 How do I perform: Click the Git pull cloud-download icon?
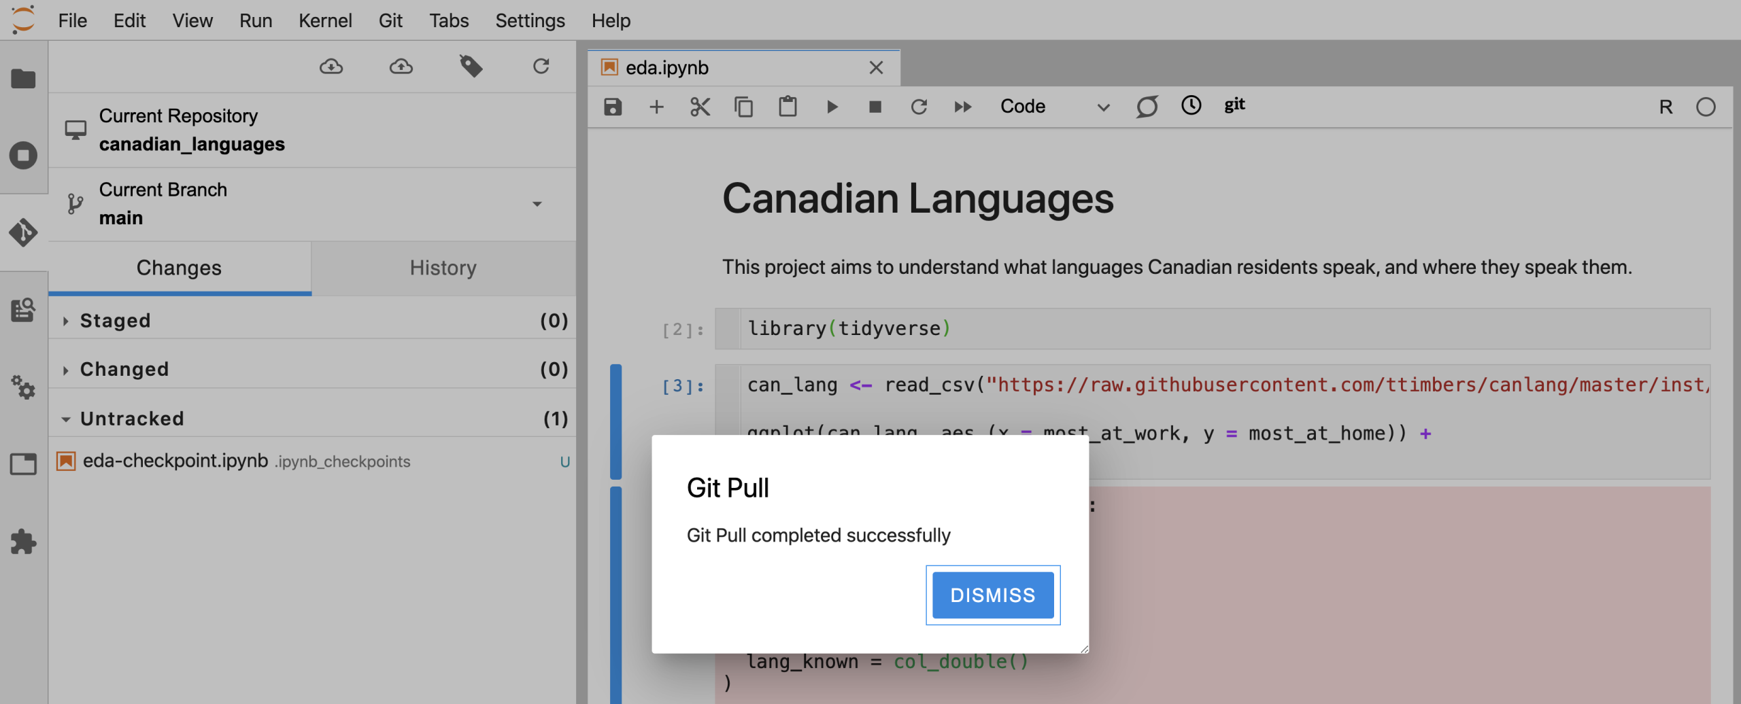coord(331,67)
